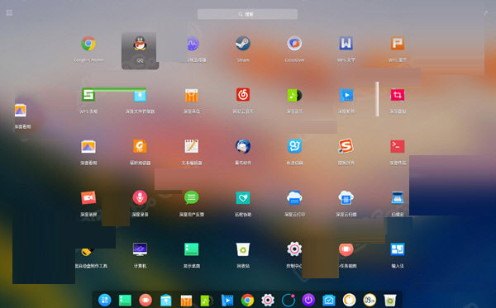Image resolution: width=496 pixels, height=308 pixels.
Task: Open Deepin User Feedback green bubble
Action: click(x=192, y=197)
